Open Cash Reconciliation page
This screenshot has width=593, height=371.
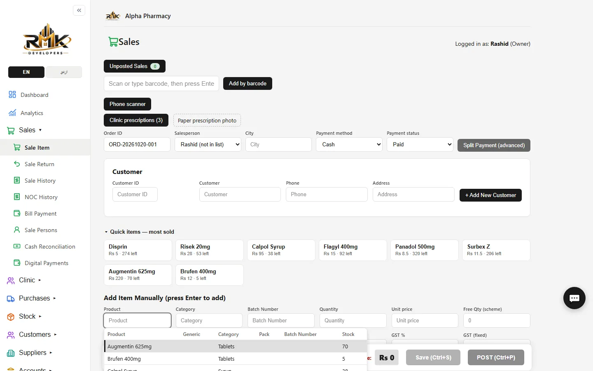point(50,247)
